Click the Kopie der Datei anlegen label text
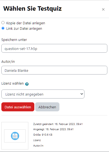The width and height of the screenshot is (109, 152). click(x=26, y=23)
